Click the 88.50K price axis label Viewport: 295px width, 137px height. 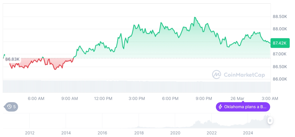point(280,16)
